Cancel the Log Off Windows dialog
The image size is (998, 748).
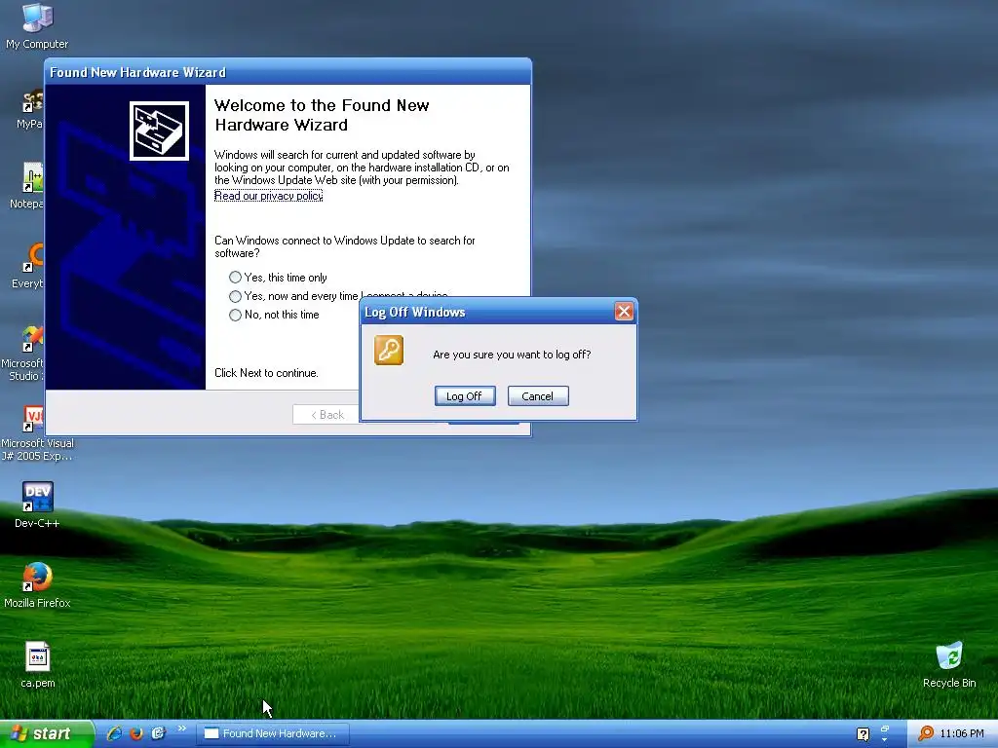pyautogui.click(x=538, y=395)
